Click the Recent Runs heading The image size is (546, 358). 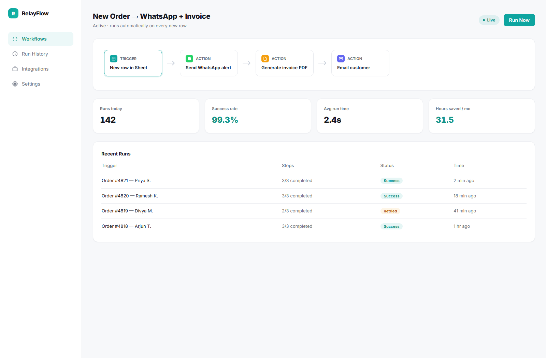pyautogui.click(x=116, y=154)
